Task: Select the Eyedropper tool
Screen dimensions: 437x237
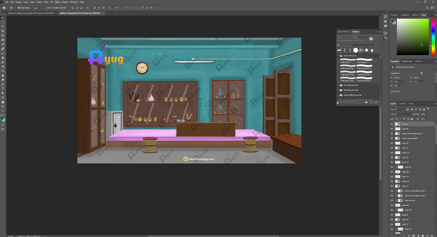Action: (x=3, y=44)
